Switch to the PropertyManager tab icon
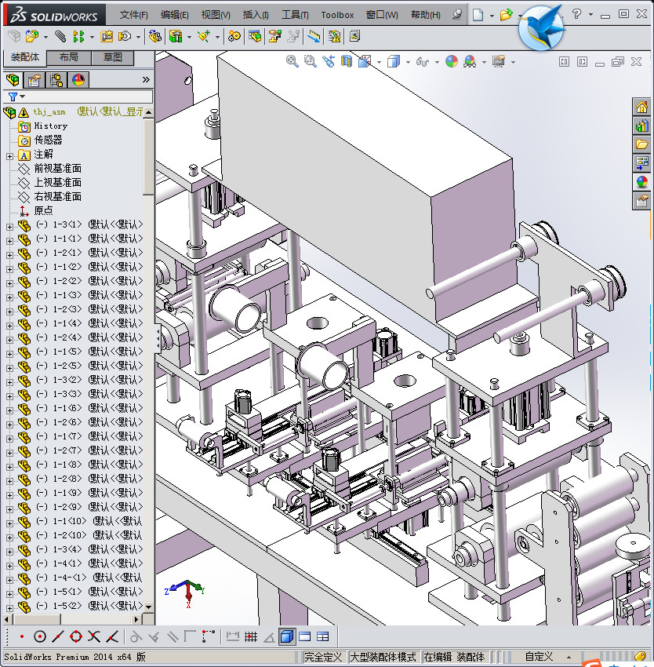 35,80
